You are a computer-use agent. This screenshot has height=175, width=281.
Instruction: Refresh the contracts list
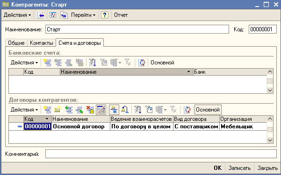(187, 110)
